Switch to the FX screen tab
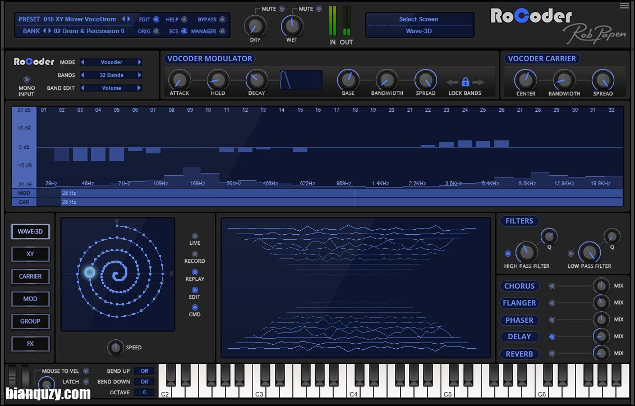 (30, 344)
